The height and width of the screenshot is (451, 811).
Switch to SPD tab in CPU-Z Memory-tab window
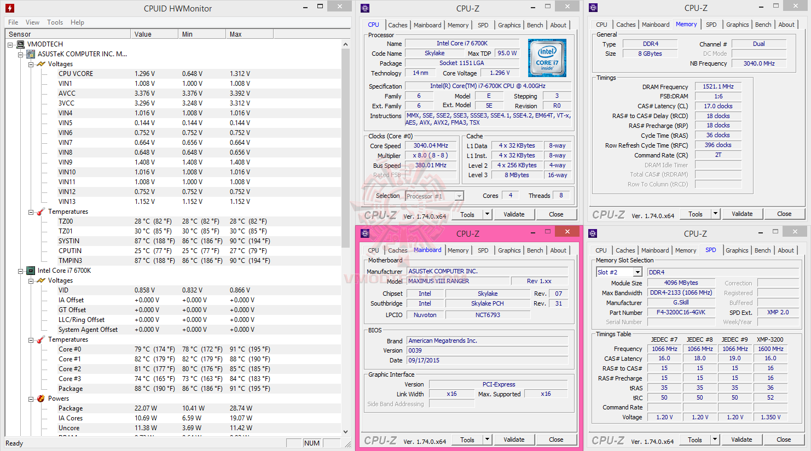(x=711, y=25)
